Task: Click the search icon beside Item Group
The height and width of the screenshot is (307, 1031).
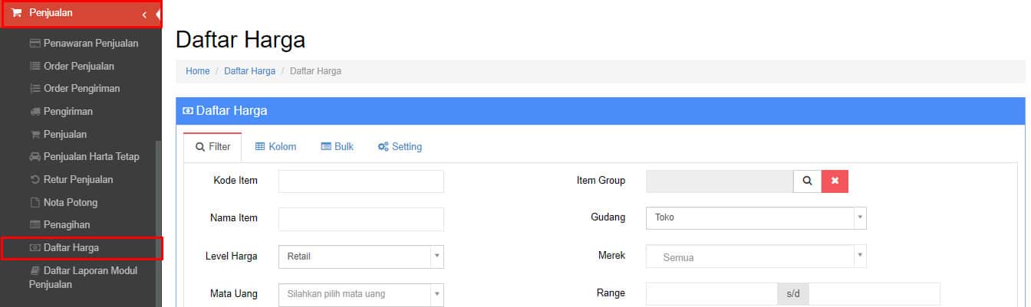Action: (x=807, y=181)
